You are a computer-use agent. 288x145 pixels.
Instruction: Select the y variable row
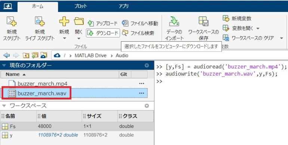click(77, 135)
